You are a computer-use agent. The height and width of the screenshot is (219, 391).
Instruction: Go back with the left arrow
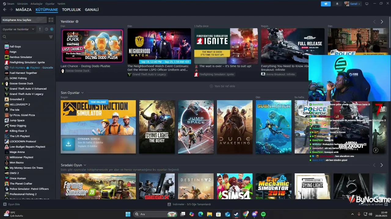pos(5,10)
